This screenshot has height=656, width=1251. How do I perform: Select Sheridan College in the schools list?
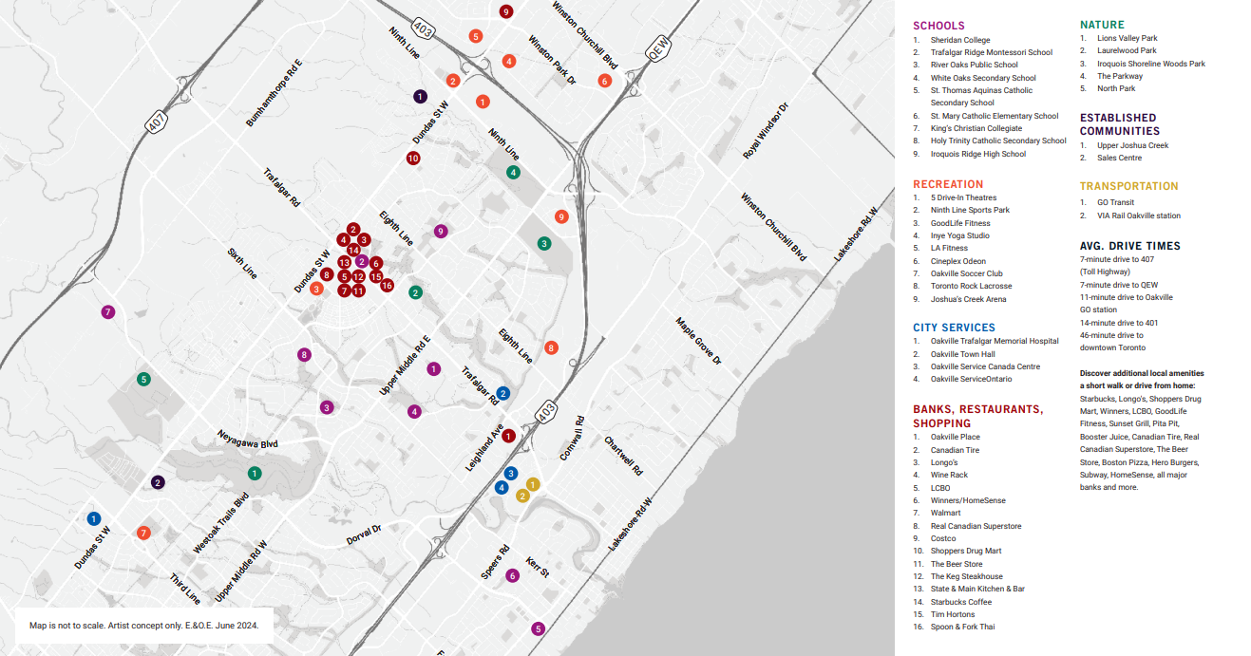point(959,40)
